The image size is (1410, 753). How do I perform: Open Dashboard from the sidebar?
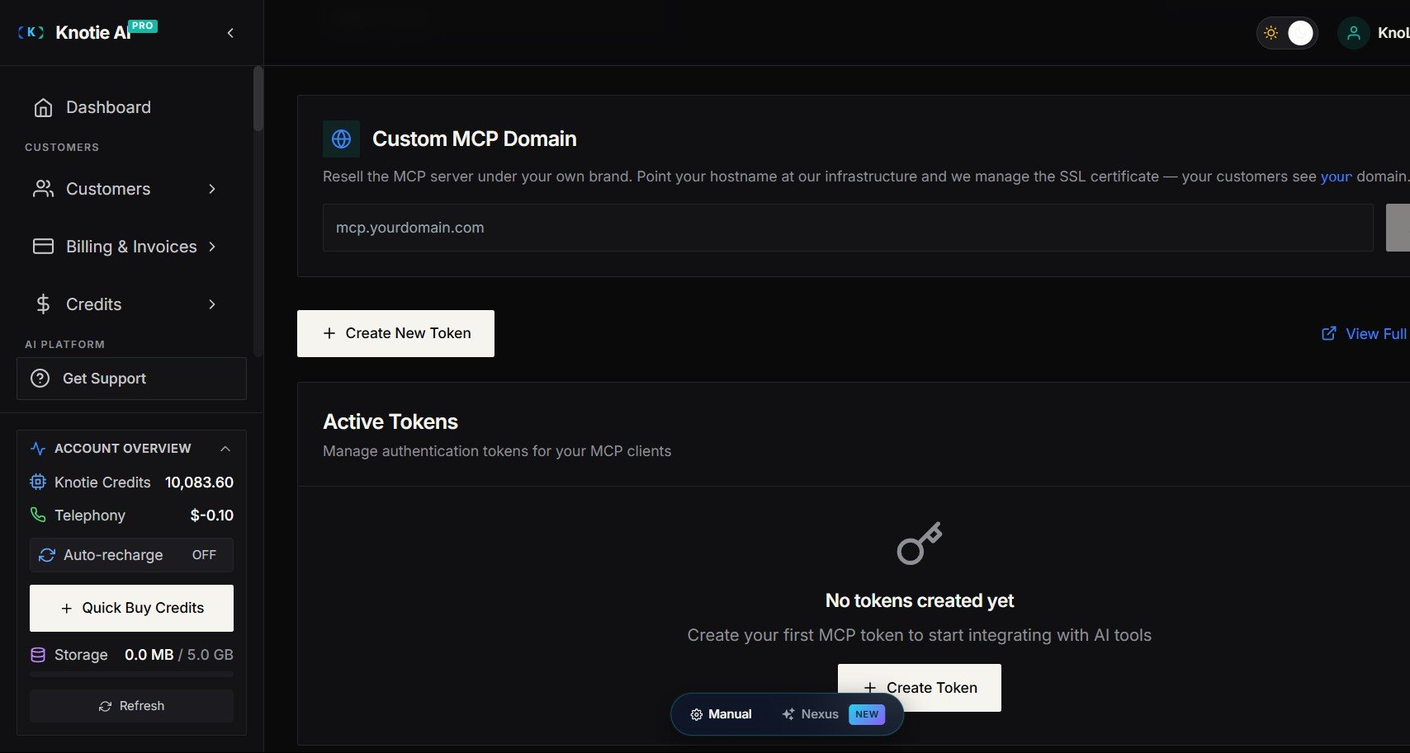coord(131,107)
